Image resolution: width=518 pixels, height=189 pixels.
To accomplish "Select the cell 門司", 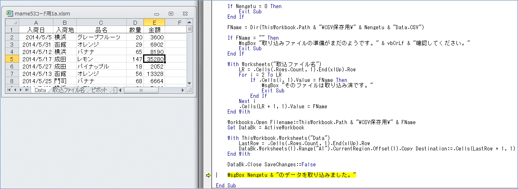I will pyautogui.click(x=65, y=81).
